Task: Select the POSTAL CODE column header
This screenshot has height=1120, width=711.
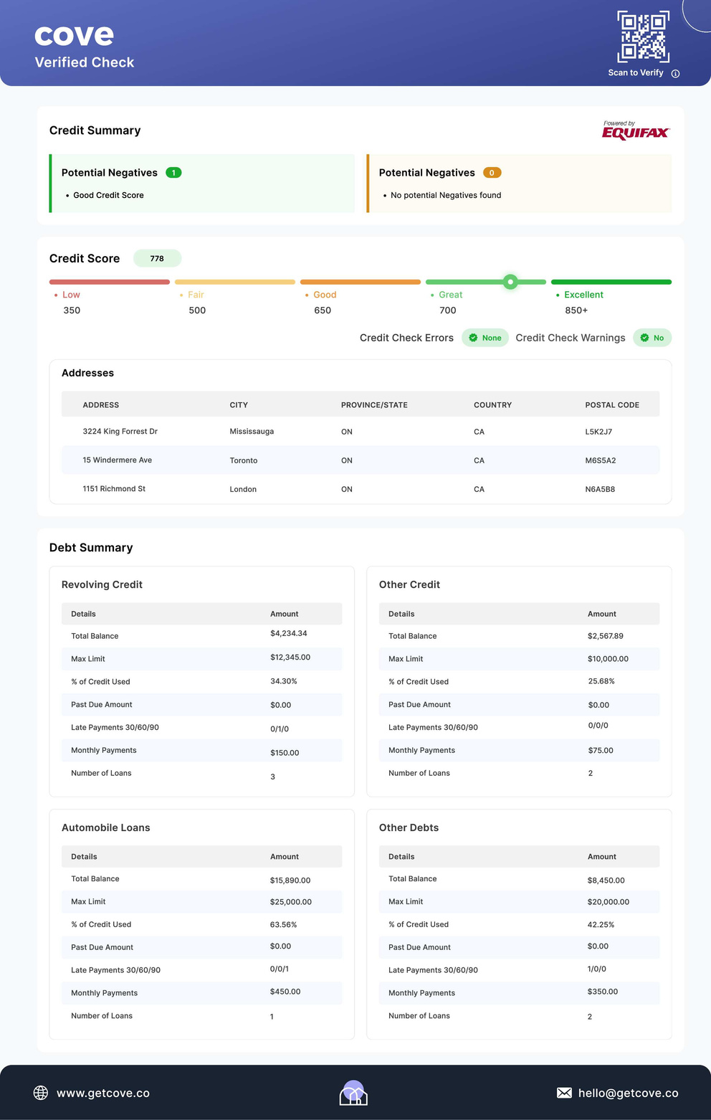Action: [x=611, y=405]
